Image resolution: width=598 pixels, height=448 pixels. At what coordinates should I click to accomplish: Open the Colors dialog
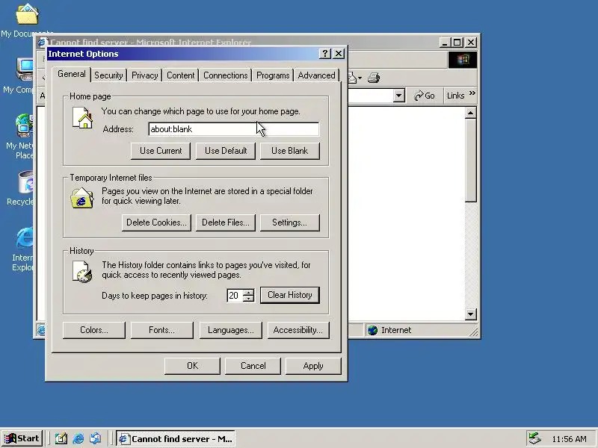click(94, 330)
